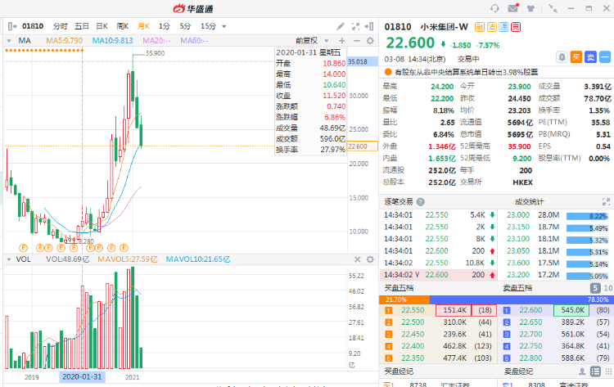Click the 成交统计 trade statistics header
The height and width of the screenshot is (387, 614).
pyautogui.click(x=530, y=201)
